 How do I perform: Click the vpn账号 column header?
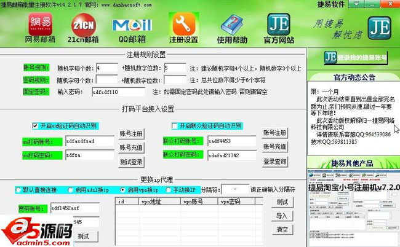pos(199,202)
